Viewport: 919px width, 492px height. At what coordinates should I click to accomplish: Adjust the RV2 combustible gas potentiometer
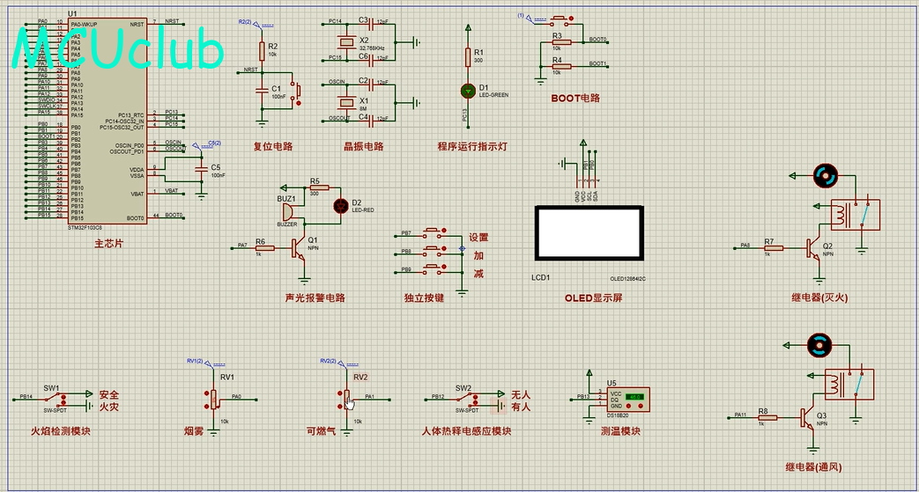pos(345,399)
